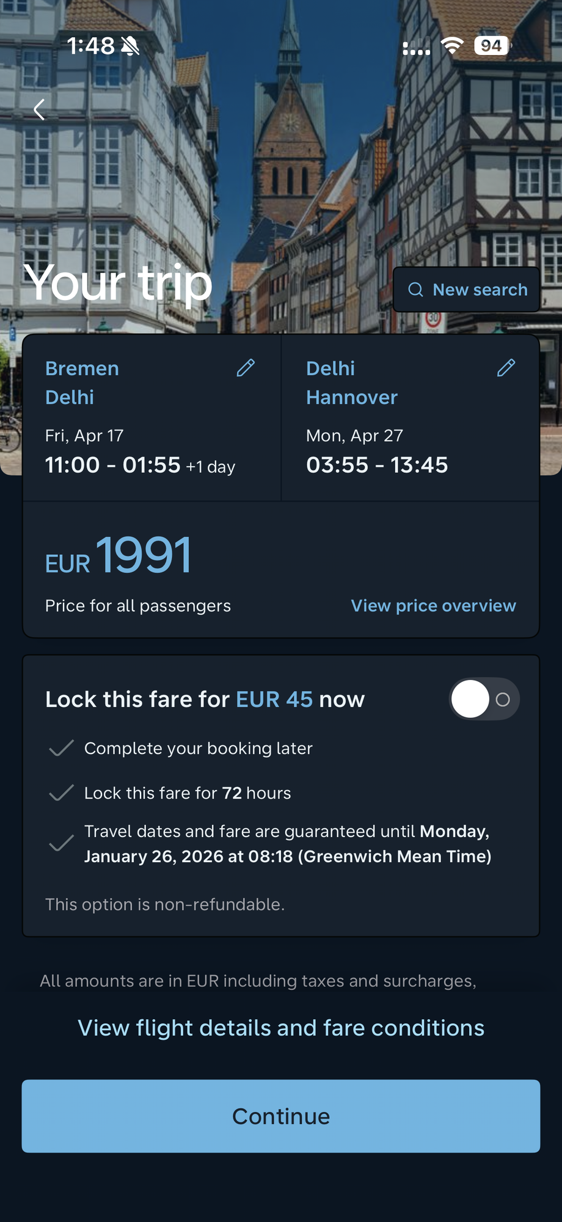Tap the magnifier icon in New search
This screenshot has width=562, height=1222.
[416, 290]
